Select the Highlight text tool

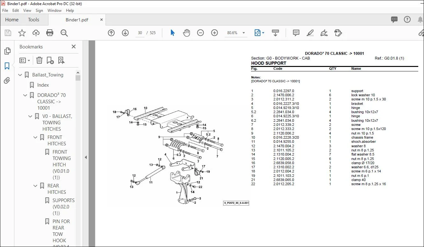pos(310,33)
